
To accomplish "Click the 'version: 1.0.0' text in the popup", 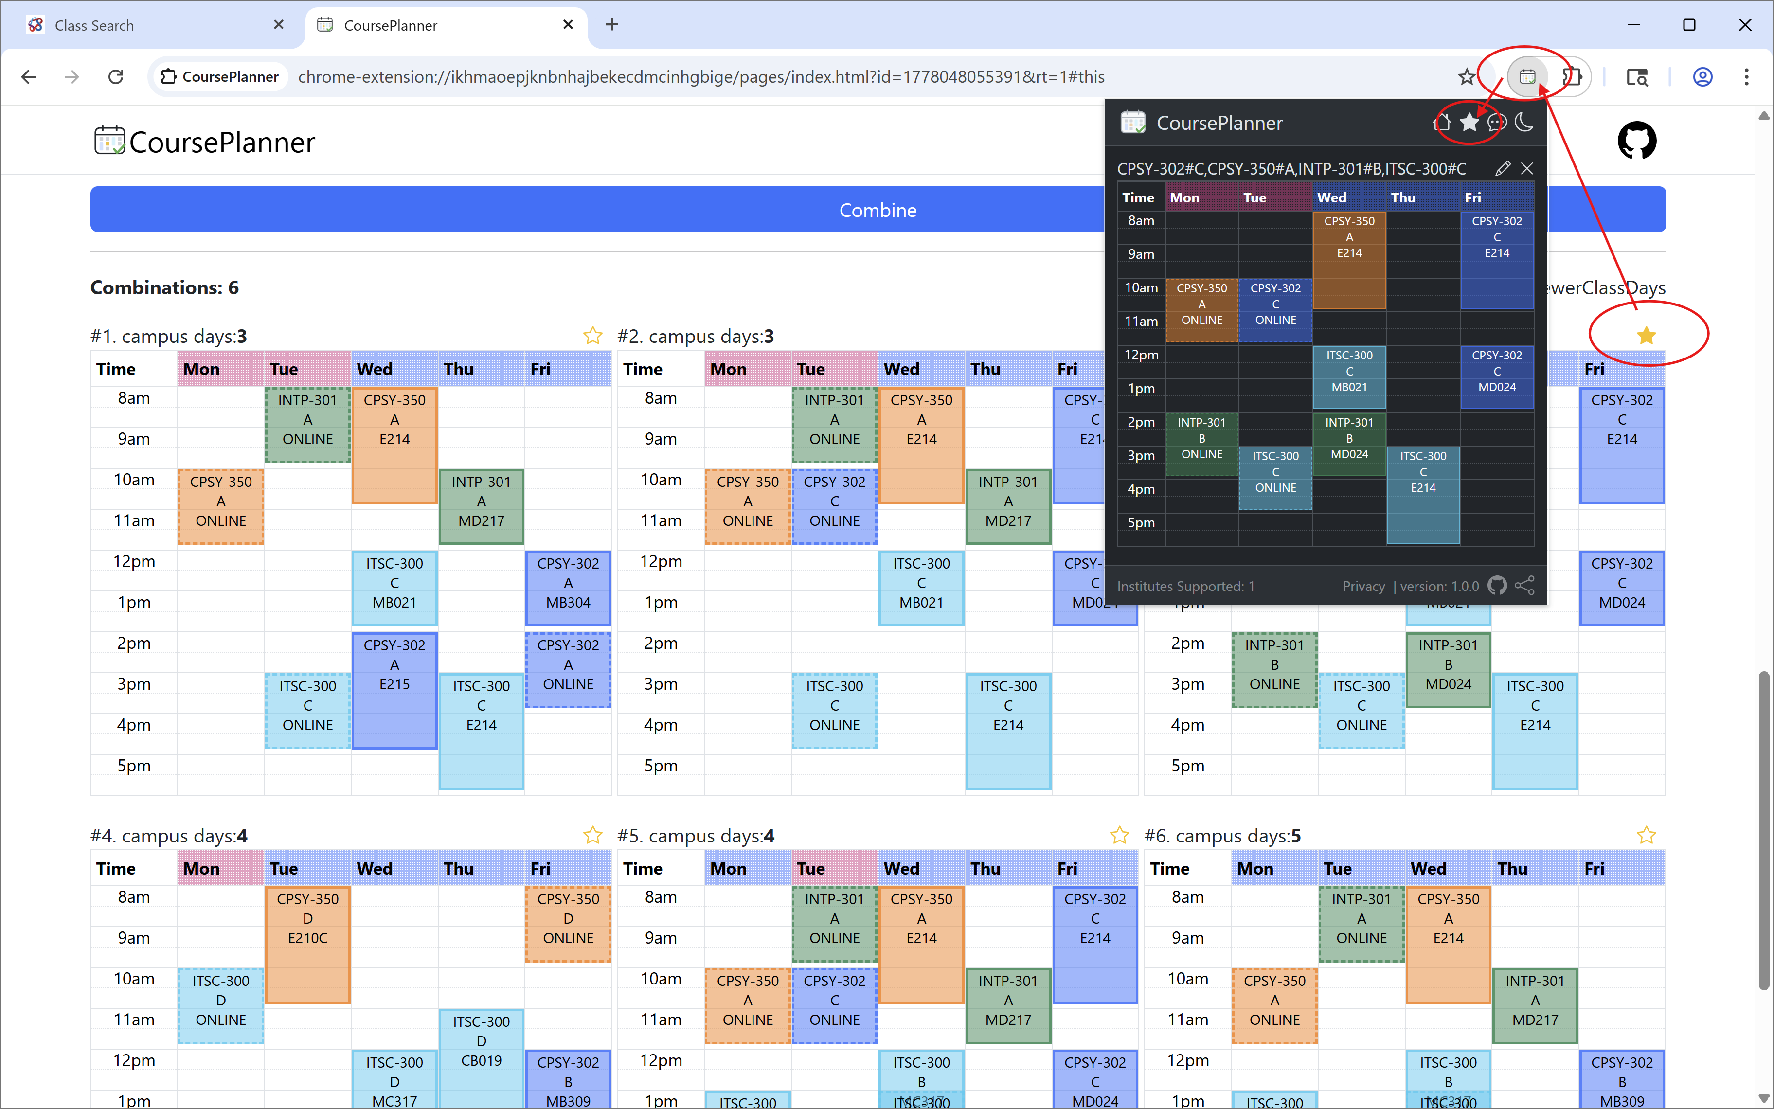I will [x=1440, y=586].
